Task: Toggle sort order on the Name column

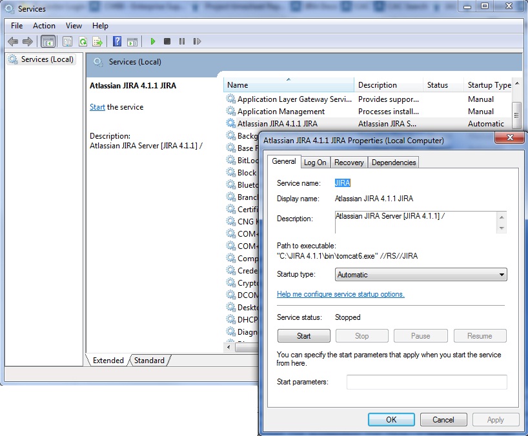Action: [x=289, y=84]
